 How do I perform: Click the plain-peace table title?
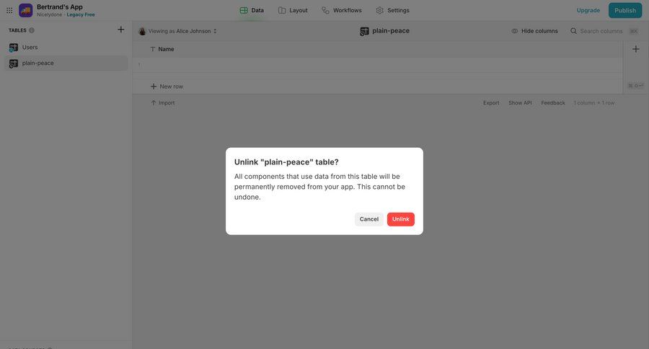click(x=390, y=30)
